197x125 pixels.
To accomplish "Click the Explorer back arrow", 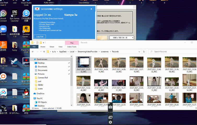I will click(x=33, y=52).
